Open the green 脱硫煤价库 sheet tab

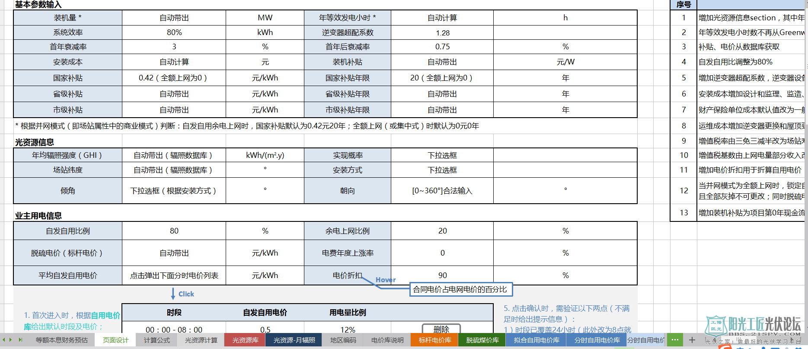[482, 340]
